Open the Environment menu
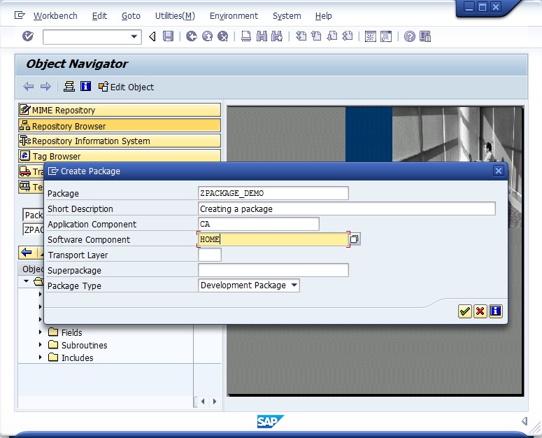 [x=234, y=16]
